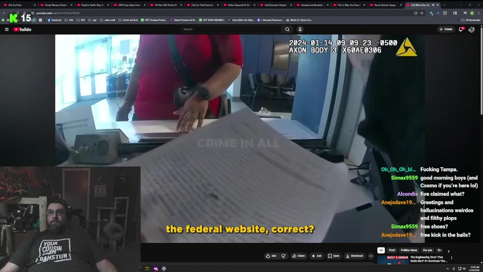Image resolution: width=483 pixels, height=272 pixels.
Task: Open the browser extensions puzzle icon
Action: point(445,13)
